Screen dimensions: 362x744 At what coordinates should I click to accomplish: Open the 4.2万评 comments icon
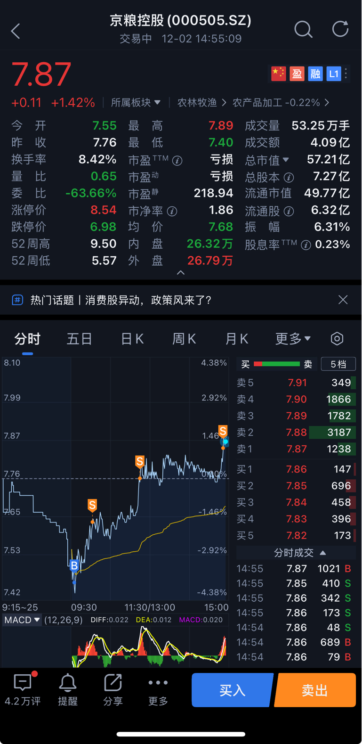pyautogui.click(x=23, y=689)
